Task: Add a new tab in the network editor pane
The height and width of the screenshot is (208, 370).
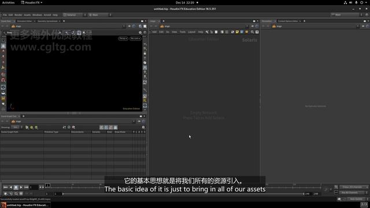Action: point(164,21)
